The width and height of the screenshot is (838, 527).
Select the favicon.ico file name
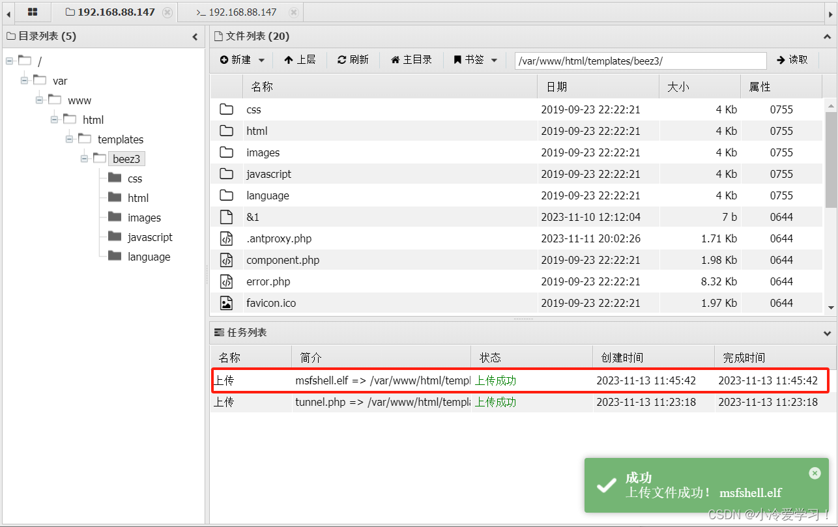(x=271, y=303)
